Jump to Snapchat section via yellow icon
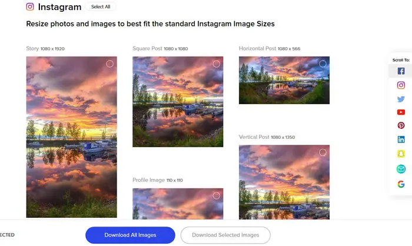412x246 pixels. click(x=401, y=154)
